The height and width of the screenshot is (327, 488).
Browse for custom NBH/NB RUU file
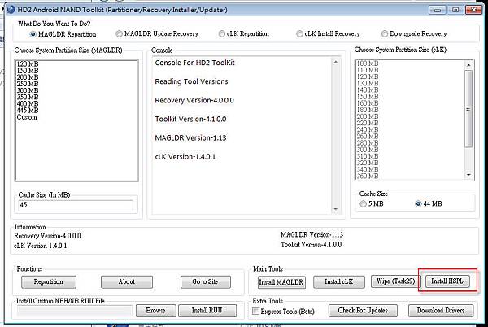(x=155, y=311)
